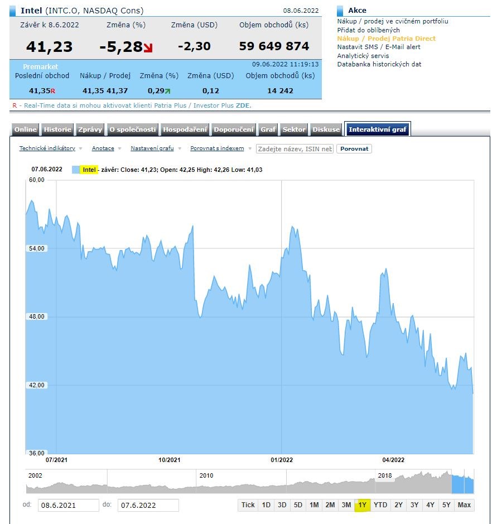Screen dimensions: 497x524
Task: Click the blue square icon beside Akce
Action: (x=340, y=11)
